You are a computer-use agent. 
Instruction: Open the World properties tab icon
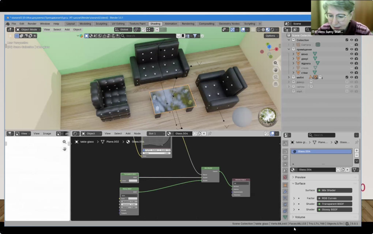pyautogui.click(x=285, y=177)
